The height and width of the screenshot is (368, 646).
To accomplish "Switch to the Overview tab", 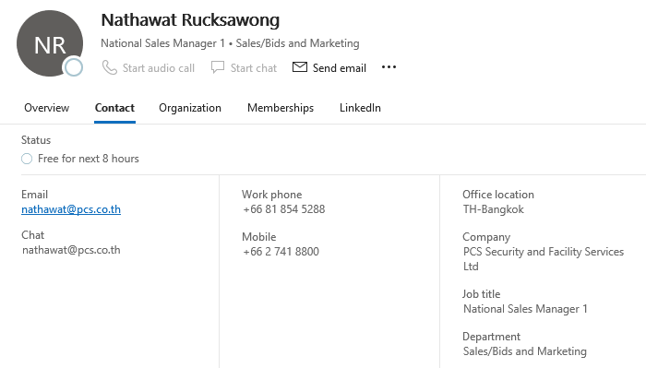I will pos(46,108).
